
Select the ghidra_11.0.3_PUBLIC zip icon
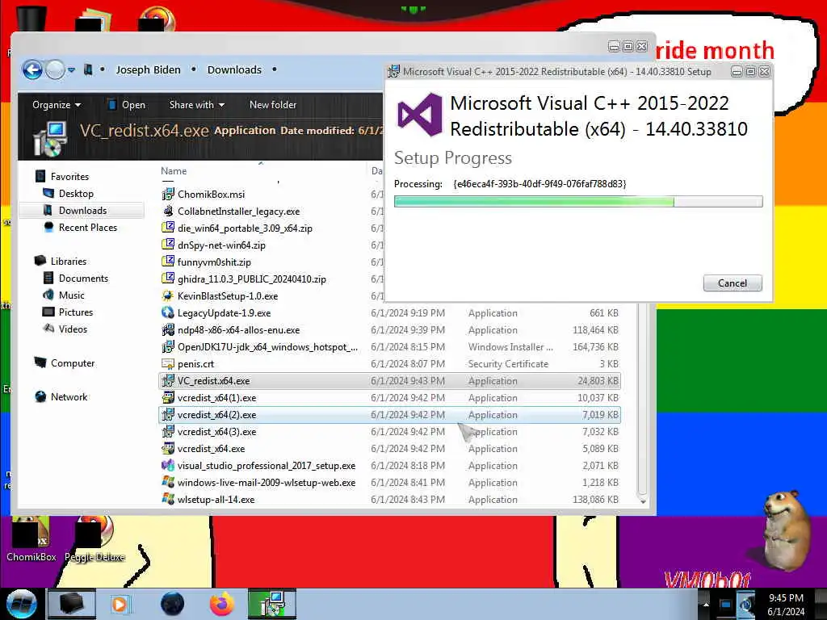[168, 279]
